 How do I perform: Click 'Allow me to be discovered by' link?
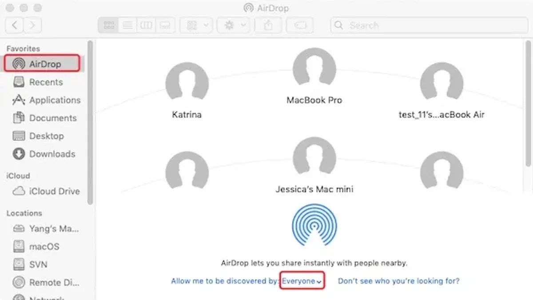(x=226, y=281)
